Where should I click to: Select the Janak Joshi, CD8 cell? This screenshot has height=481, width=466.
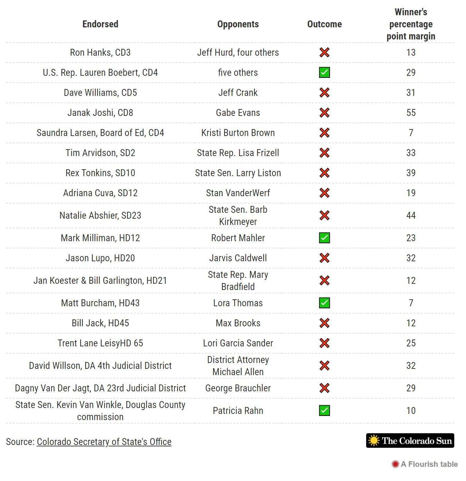(x=100, y=113)
